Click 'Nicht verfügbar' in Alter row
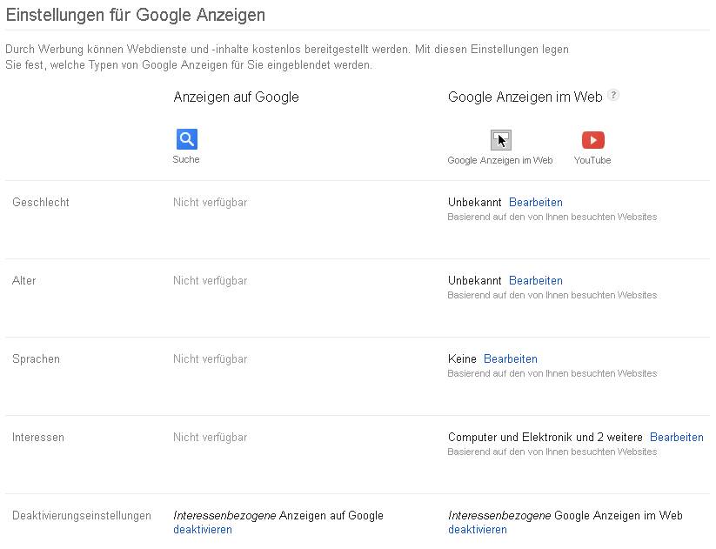Viewport: 716px width, 549px height. point(210,280)
